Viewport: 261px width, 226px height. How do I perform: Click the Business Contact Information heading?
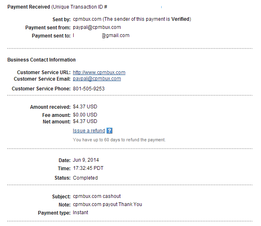pyautogui.click(x=42, y=60)
